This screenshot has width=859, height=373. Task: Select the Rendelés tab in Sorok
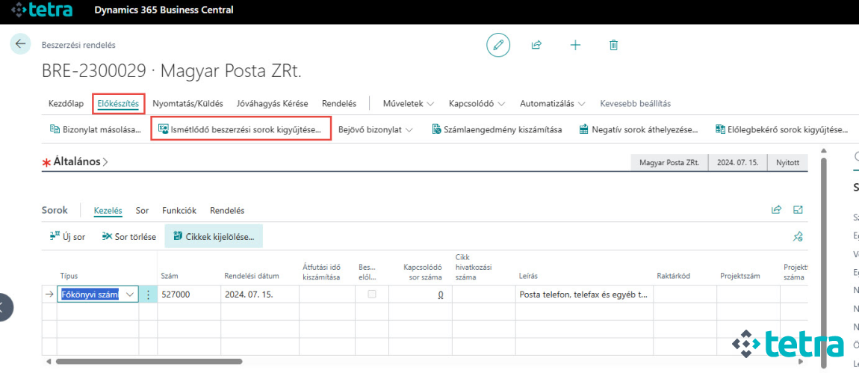click(x=227, y=210)
